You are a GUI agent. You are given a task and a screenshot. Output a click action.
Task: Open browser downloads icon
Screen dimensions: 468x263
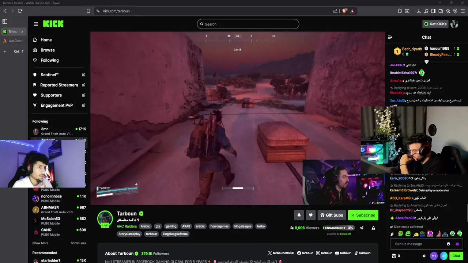point(419,11)
